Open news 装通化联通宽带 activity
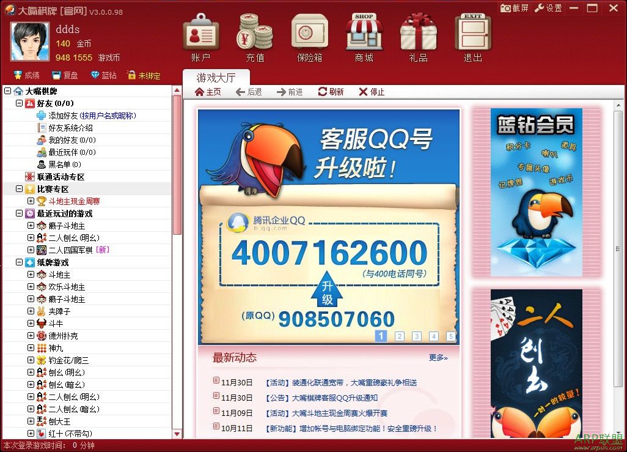Screen dimensions: 627x452 click(341, 382)
